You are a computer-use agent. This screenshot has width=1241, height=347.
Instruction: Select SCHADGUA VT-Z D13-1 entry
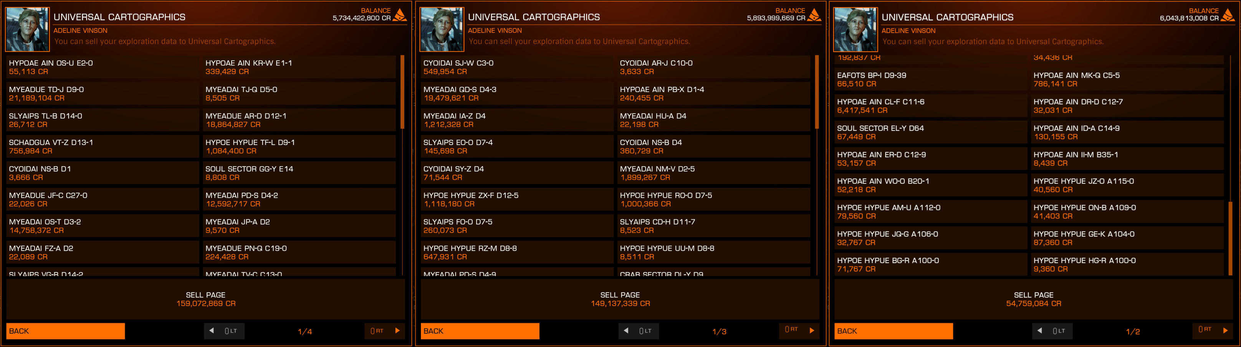(x=103, y=146)
